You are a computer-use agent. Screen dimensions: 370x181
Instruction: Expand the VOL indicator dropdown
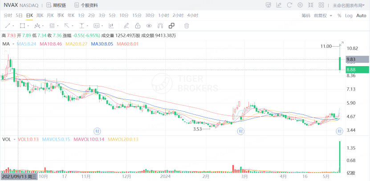[x=15, y=139]
